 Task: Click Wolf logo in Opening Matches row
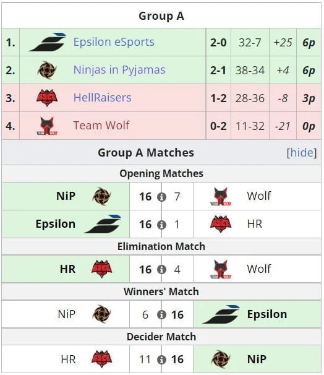[221, 196]
